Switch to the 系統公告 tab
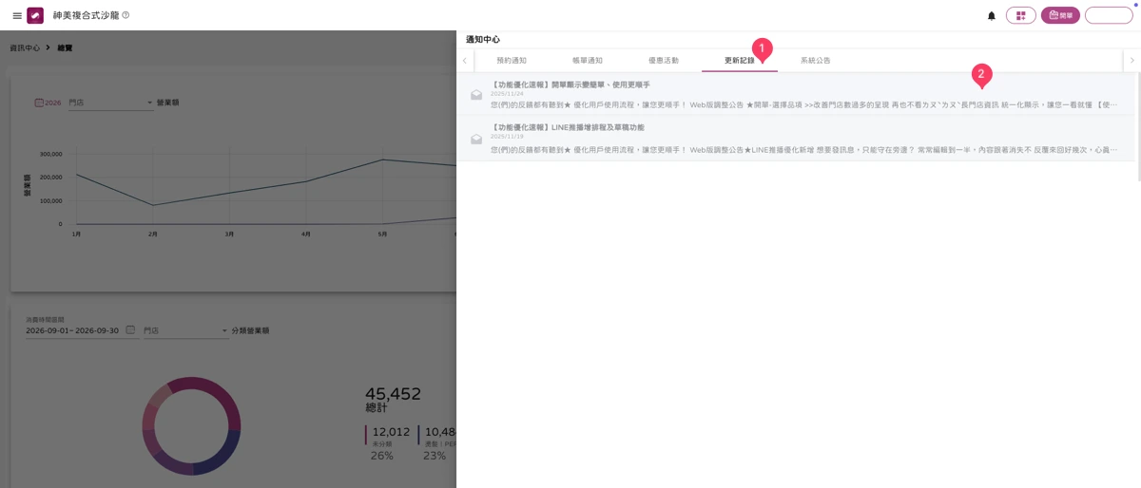The image size is (1141, 488). coord(816,61)
